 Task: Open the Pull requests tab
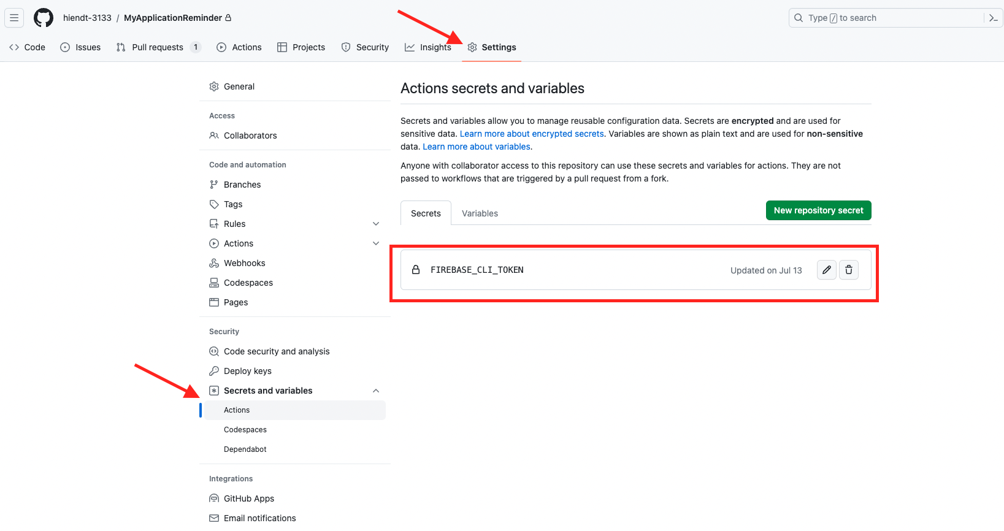pos(157,47)
